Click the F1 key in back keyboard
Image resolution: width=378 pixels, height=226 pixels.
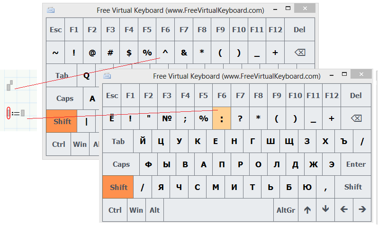(x=74, y=29)
